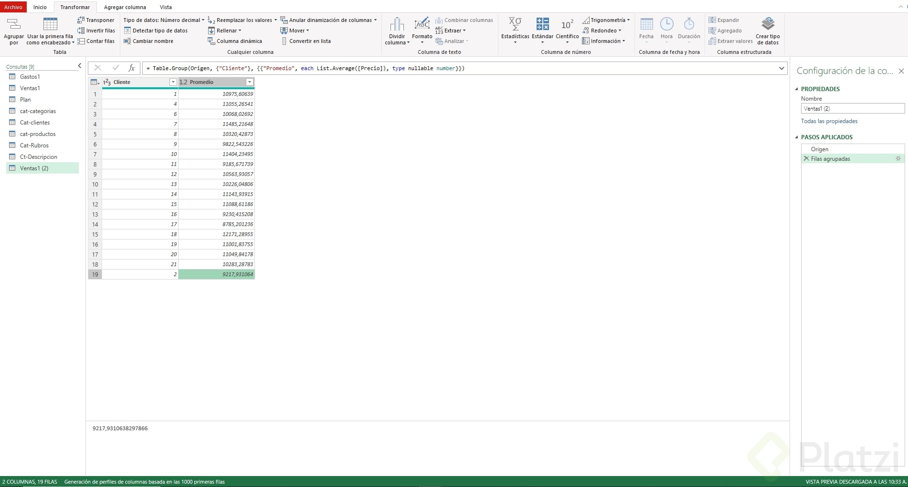Expand Anular dinamización de columnas options
The height and width of the screenshot is (487, 908).
click(328, 20)
